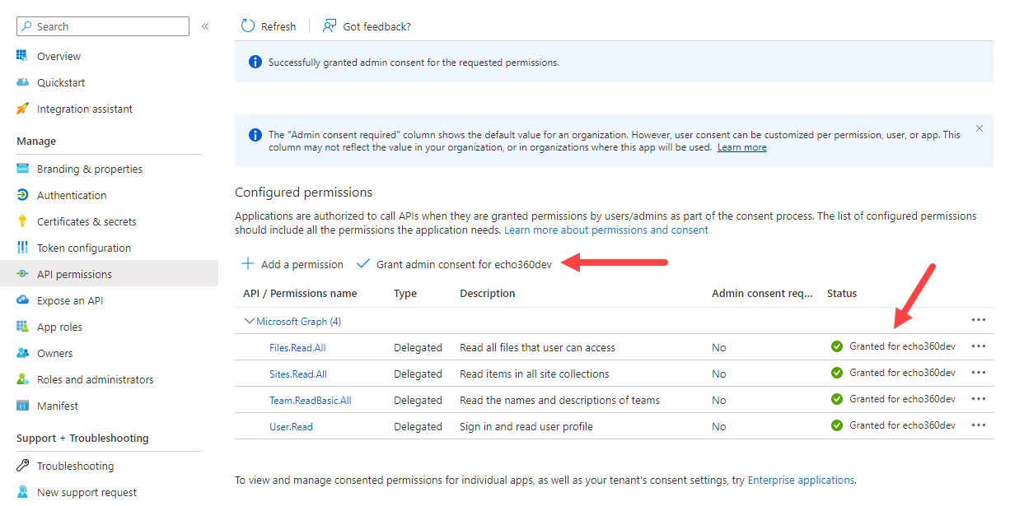Click the green check for User.Read status
The height and width of the screenshot is (506, 1010).
pos(837,425)
